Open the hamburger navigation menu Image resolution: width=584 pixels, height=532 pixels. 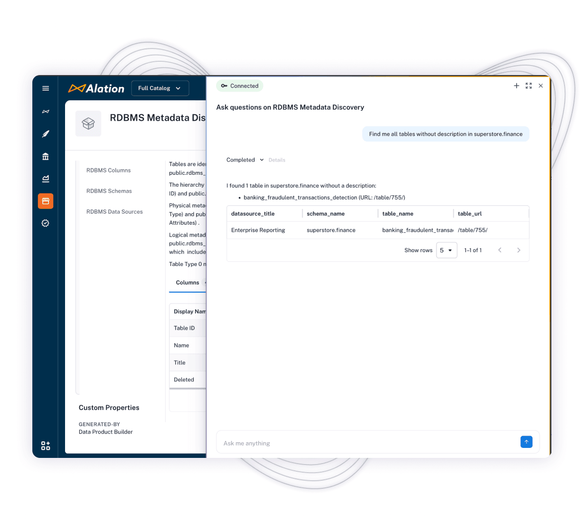point(46,88)
